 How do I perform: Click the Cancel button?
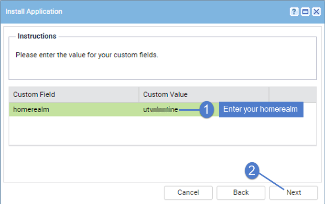[x=188, y=193]
